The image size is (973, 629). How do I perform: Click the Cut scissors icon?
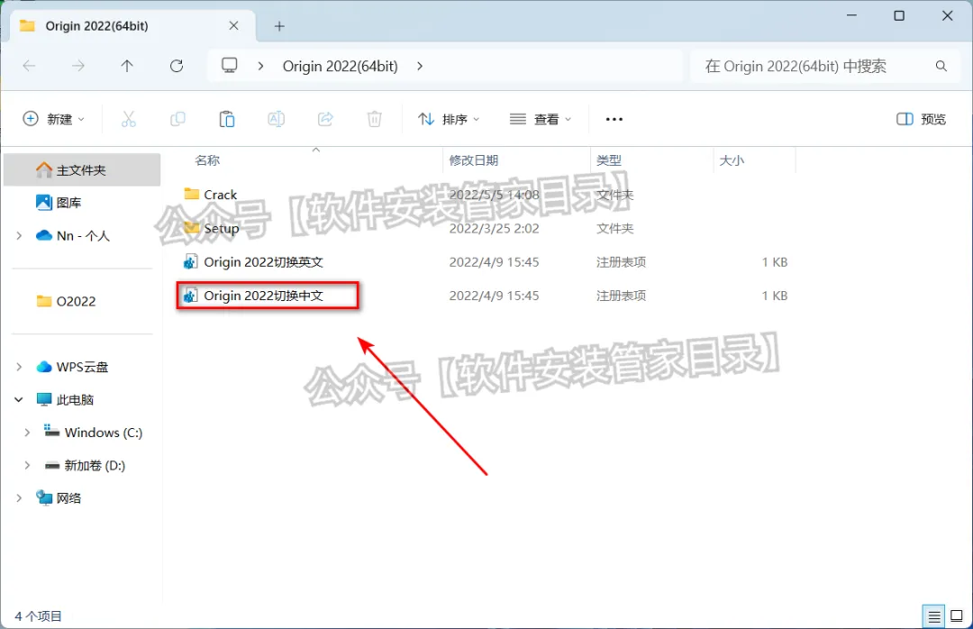129,119
